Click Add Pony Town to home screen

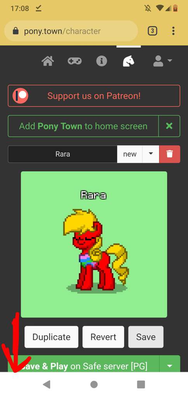(83, 126)
